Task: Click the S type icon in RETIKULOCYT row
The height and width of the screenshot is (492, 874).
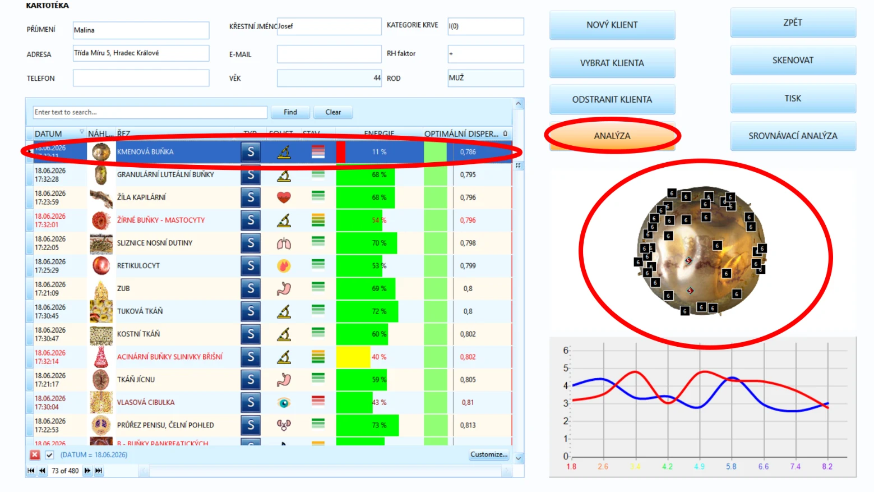Action: pyautogui.click(x=251, y=265)
